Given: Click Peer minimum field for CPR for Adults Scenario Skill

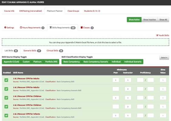Looking at the screenshot, I should click(x=116, y=89).
